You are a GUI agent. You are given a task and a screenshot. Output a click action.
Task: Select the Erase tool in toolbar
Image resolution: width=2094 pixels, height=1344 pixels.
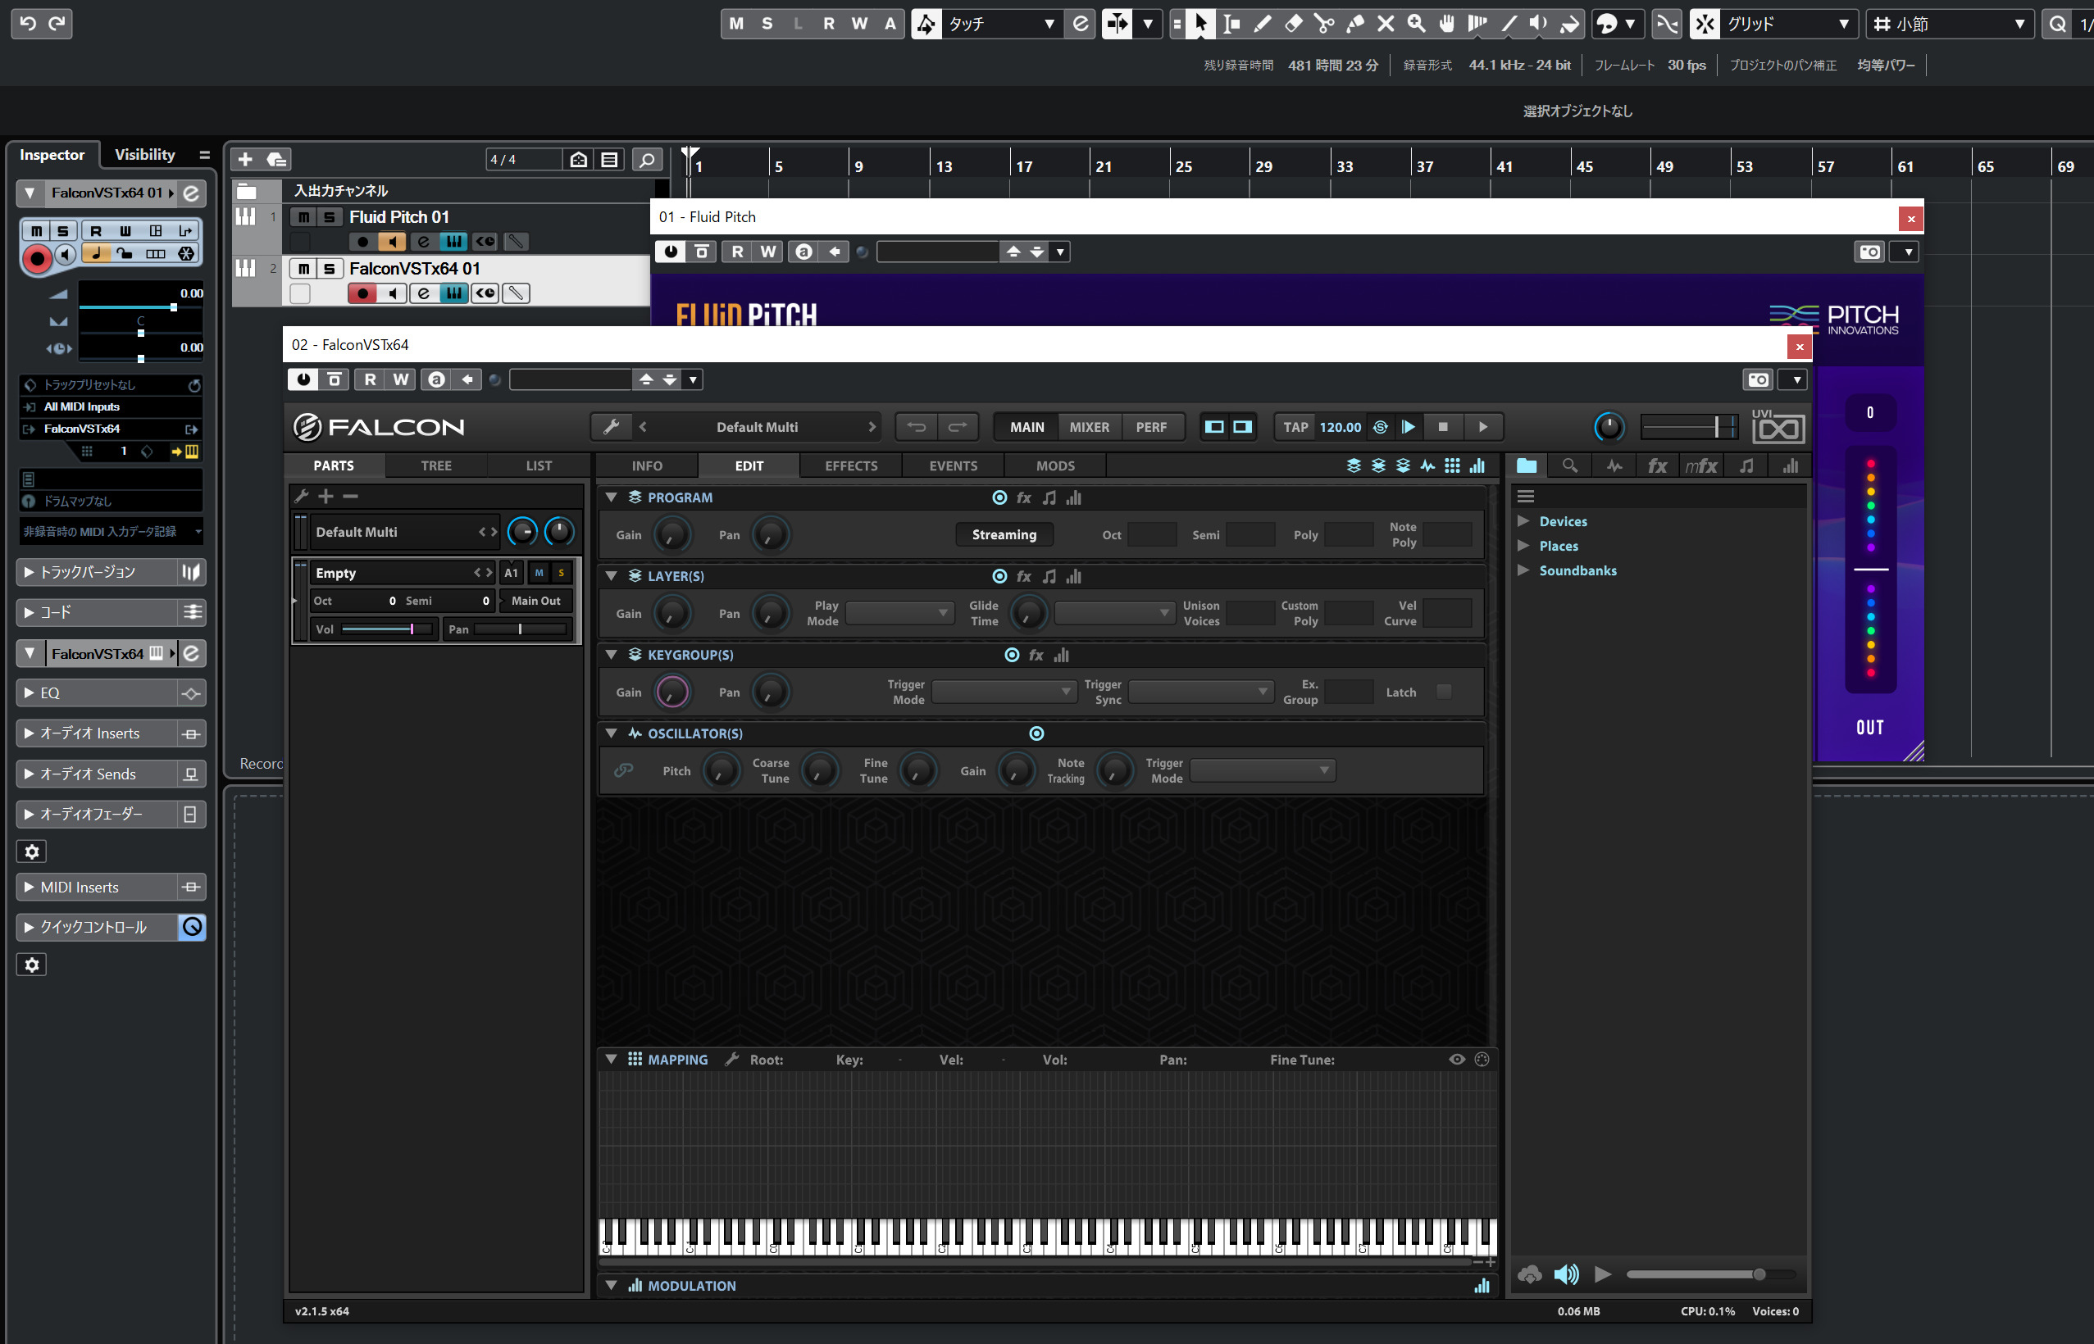1294,24
